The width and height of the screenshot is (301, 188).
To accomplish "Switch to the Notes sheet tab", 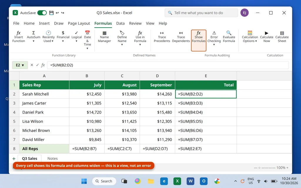I will click(52, 159).
